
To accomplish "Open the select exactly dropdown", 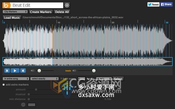I will 44,79.
